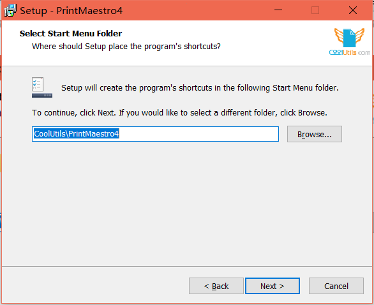Proceed by clicking the Next > button
The width and height of the screenshot is (374, 305).
coord(273,286)
